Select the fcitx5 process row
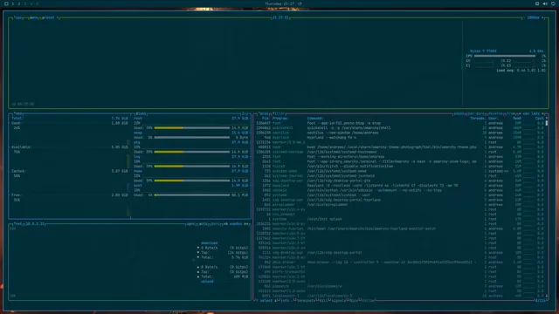This screenshot has width=559, height=314. [x=400, y=167]
